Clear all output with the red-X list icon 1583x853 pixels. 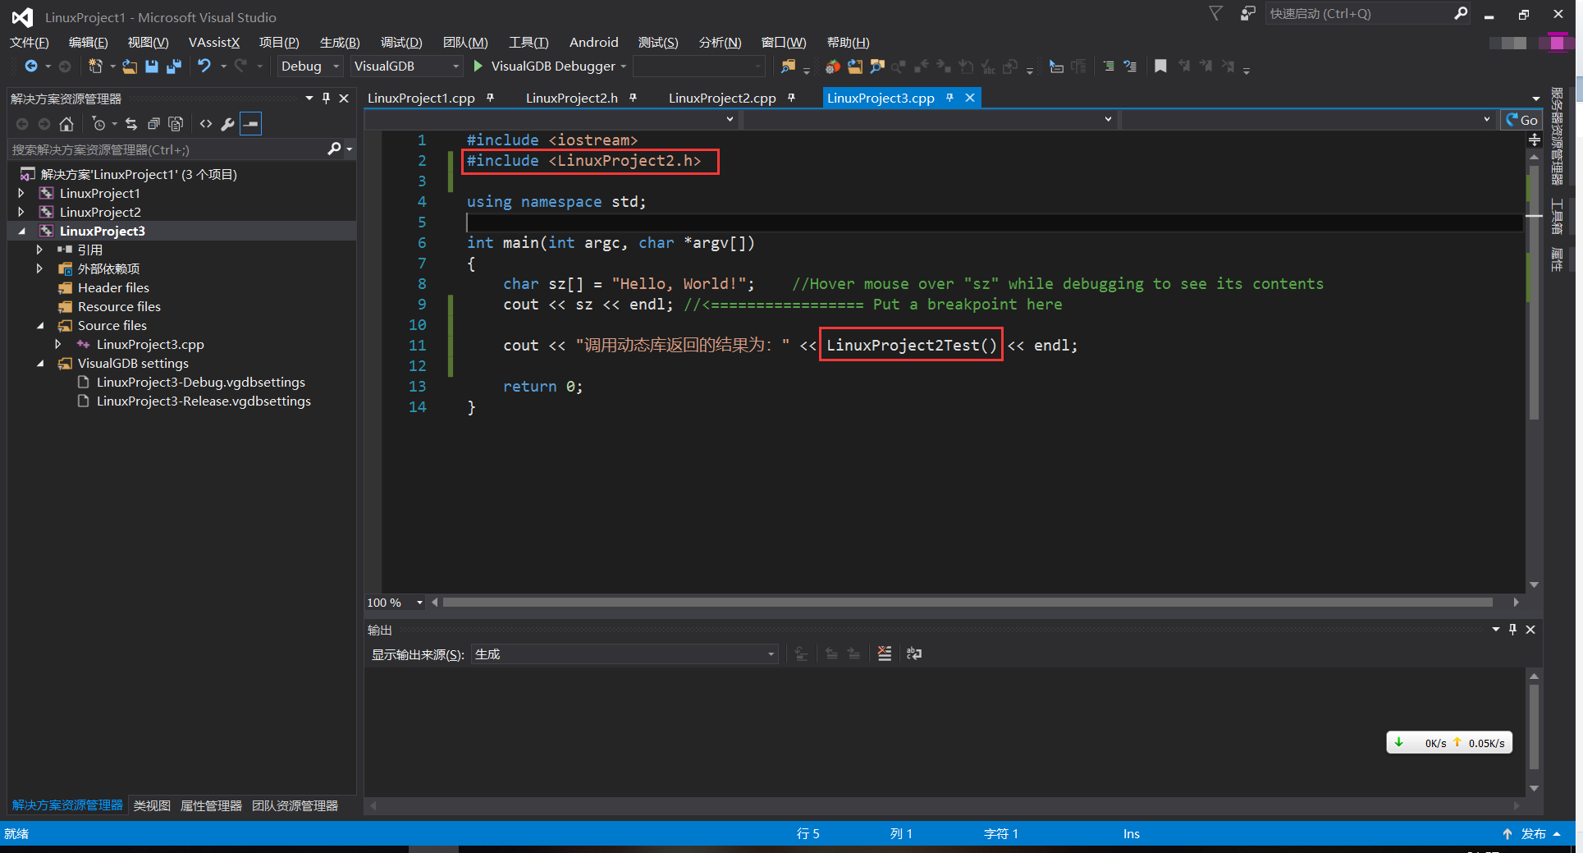885,654
